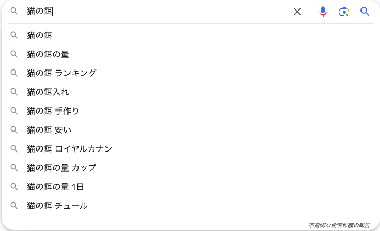Select suggestion 猫の餌 ランキング
Image resolution: width=380 pixels, height=231 pixels.
62,73
